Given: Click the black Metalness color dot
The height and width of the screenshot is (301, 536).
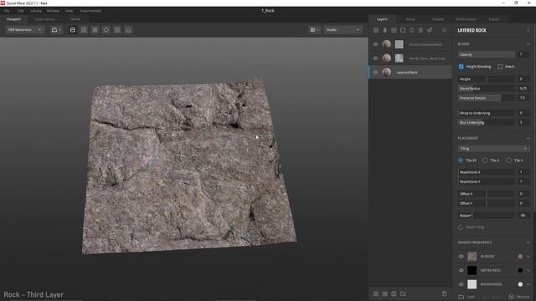Looking at the screenshot, I should (x=520, y=270).
